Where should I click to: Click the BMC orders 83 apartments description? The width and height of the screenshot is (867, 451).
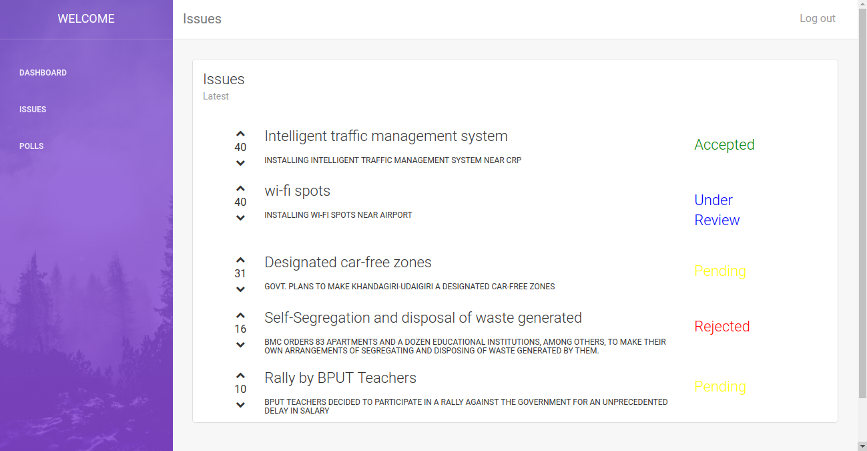click(465, 346)
